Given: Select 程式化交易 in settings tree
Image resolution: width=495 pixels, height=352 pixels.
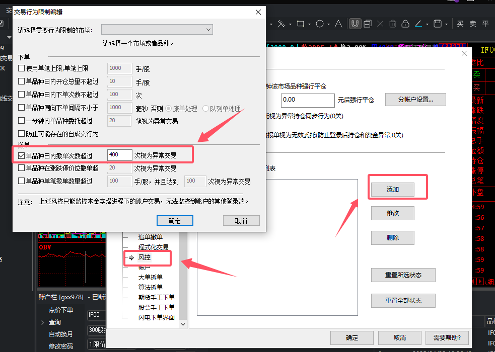Looking at the screenshot, I should [x=153, y=247].
